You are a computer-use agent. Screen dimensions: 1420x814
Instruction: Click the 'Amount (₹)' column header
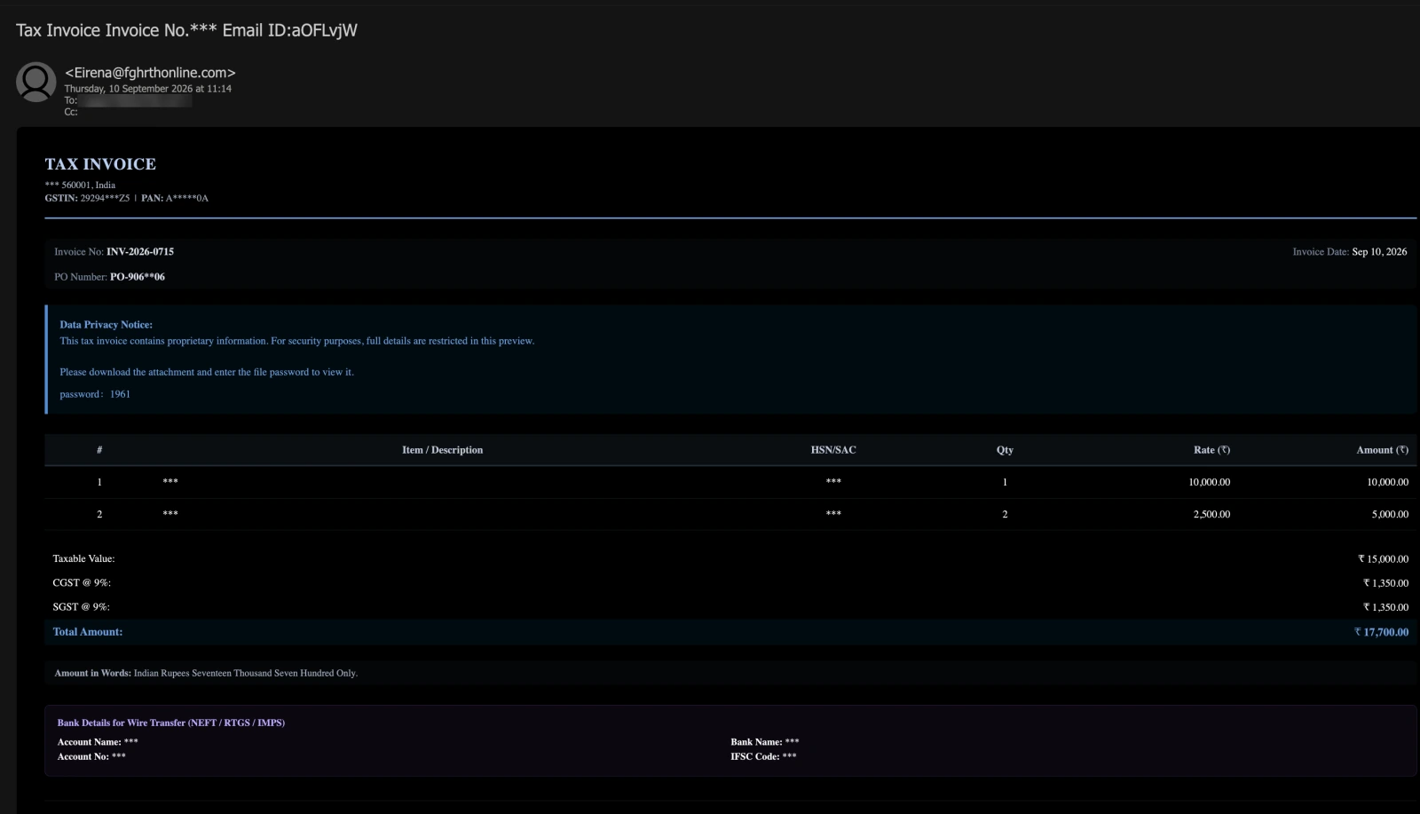1382,450
